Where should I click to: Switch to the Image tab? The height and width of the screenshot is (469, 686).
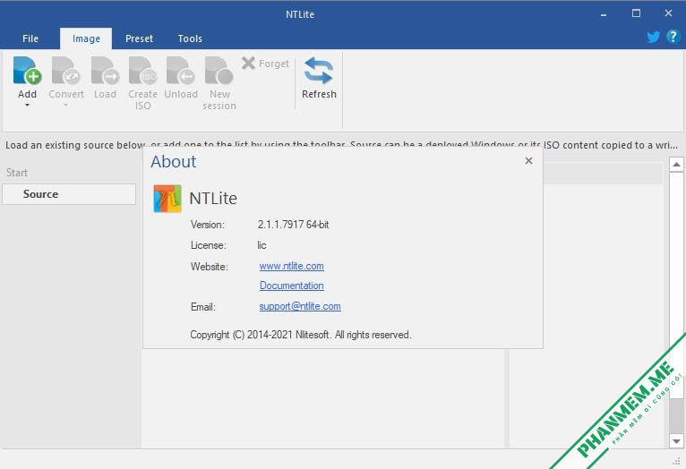tap(86, 38)
